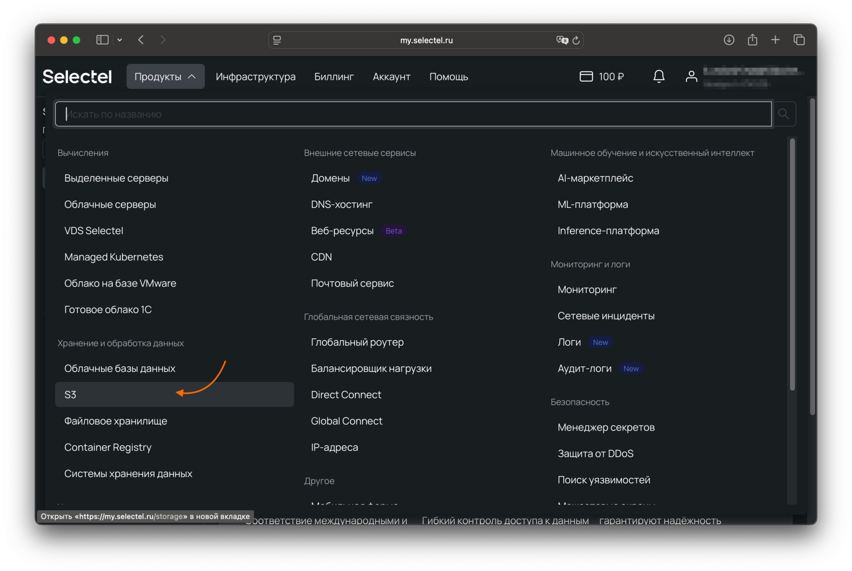Viewport: 852px width, 571px height.
Task: Open the user account profile icon
Action: [691, 77]
